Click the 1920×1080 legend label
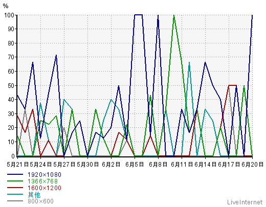Image resolution: width=266 pixels, height=207 pixels. 45,175
